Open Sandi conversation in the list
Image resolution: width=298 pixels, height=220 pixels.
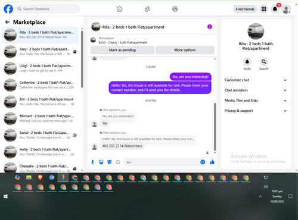(x=41, y=135)
